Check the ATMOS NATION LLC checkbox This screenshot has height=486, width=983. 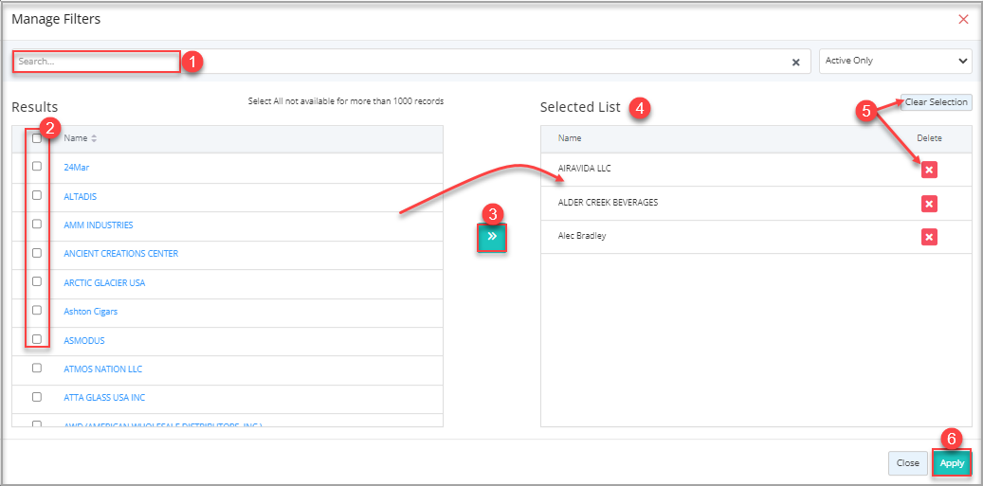tap(37, 369)
